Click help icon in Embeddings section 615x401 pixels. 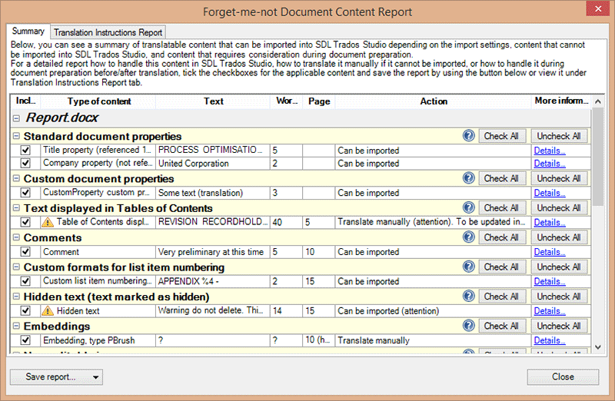point(469,326)
